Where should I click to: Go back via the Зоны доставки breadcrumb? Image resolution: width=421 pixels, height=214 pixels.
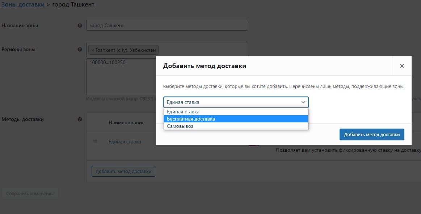(23, 5)
